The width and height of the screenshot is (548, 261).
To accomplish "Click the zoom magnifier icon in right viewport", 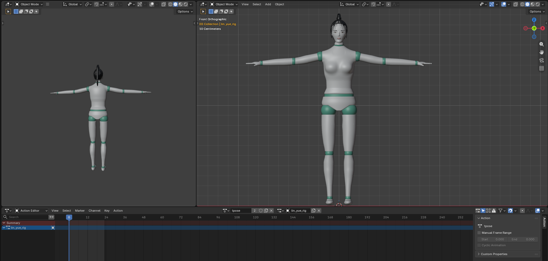I will 542,44.
